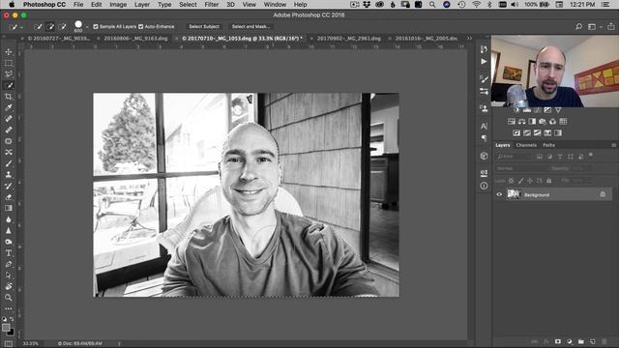Expand hidden document tabs with chevrons

(469, 39)
